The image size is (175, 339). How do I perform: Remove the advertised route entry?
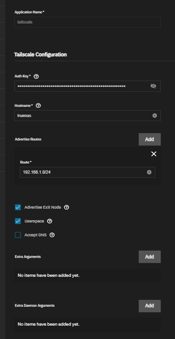(x=154, y=154)
